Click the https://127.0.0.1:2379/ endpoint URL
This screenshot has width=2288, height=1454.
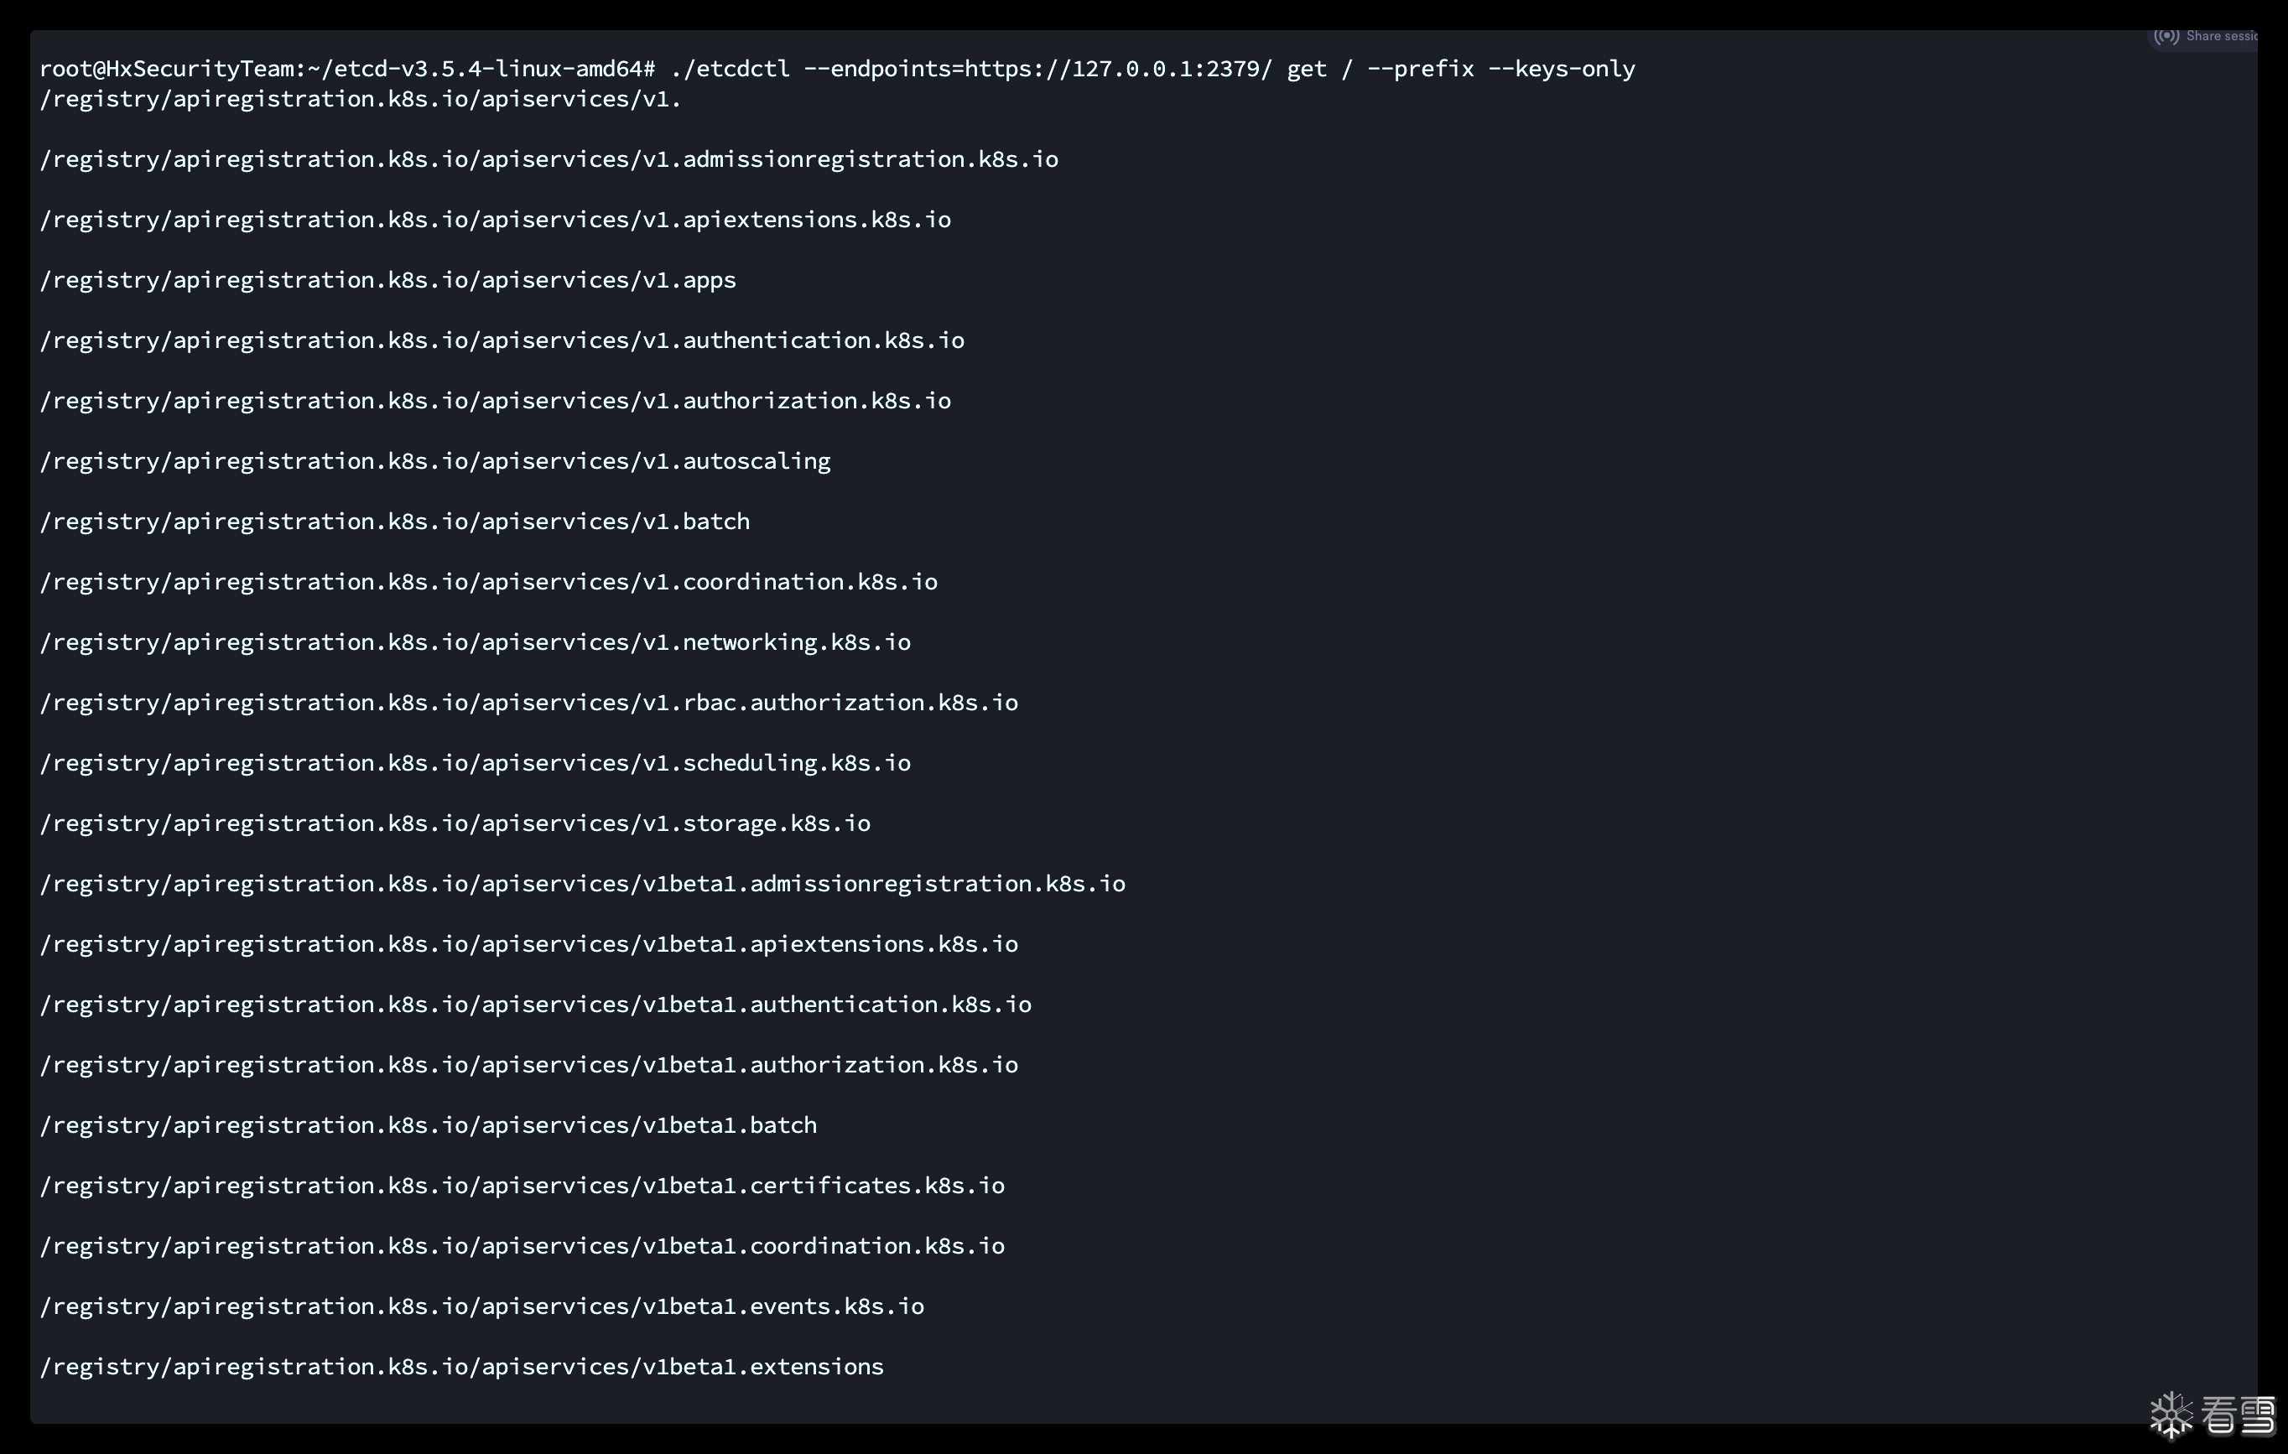click(x=1117, y=69)
